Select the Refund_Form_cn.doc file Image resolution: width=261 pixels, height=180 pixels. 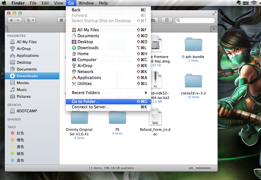[x=155, y=117]
